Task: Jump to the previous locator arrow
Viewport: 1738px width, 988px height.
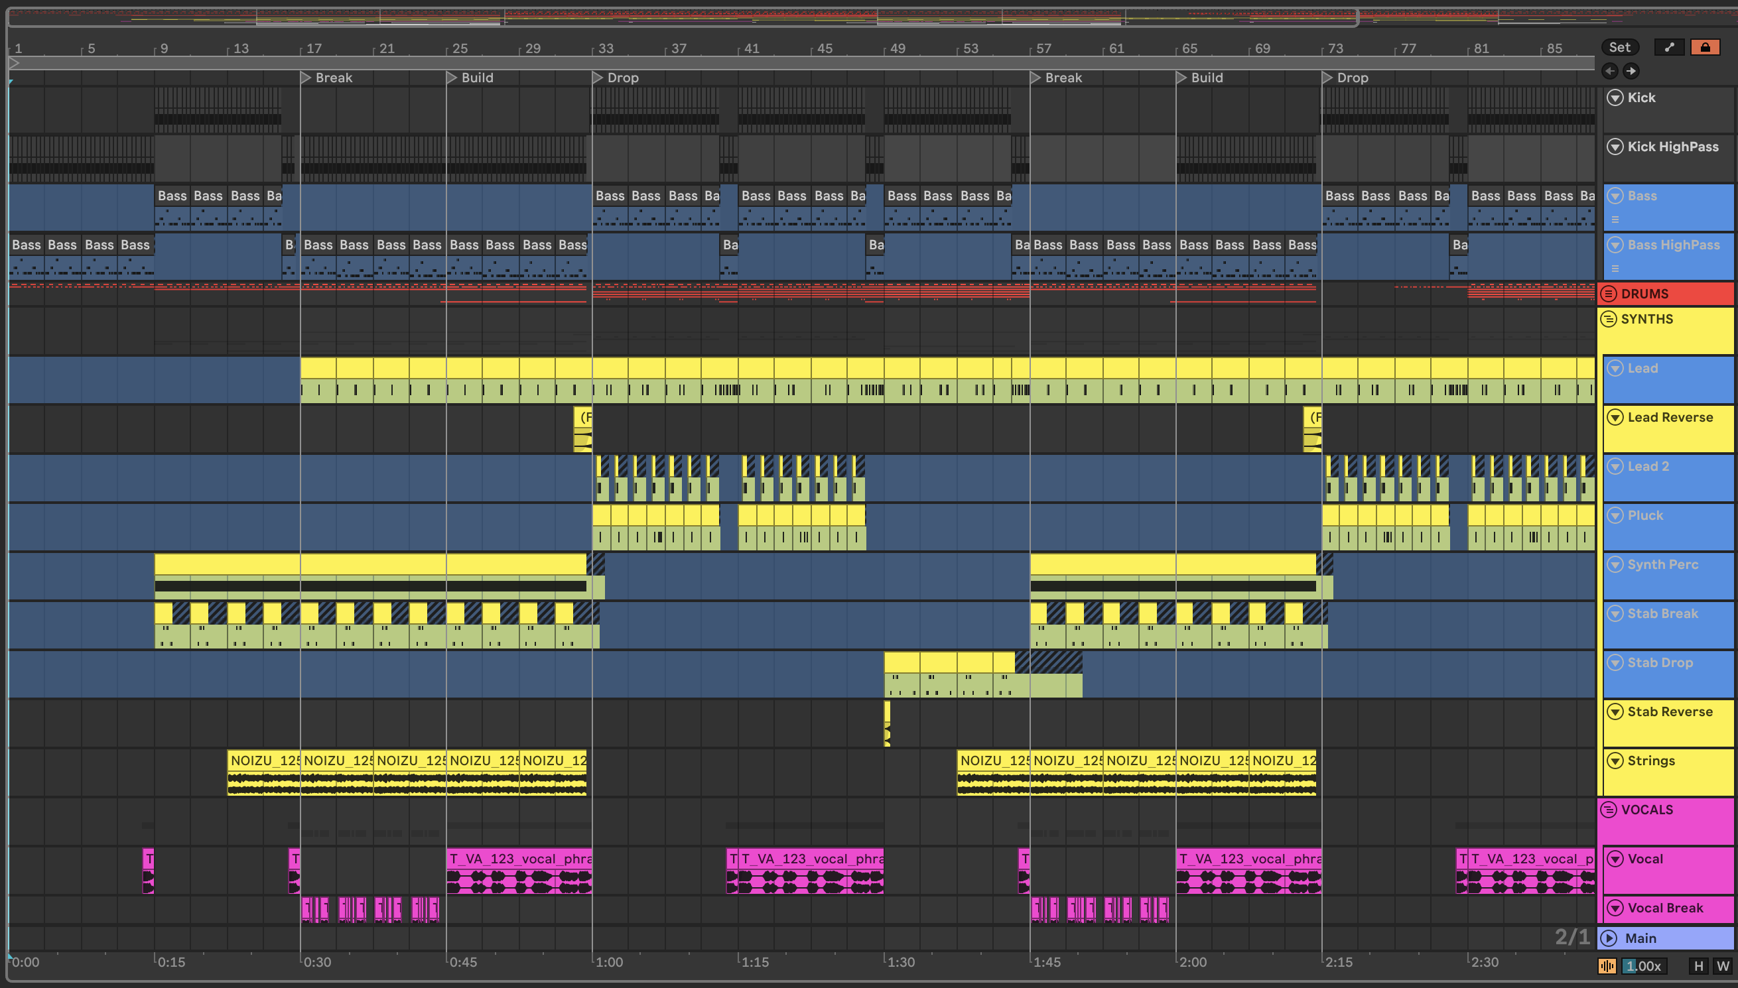Action: (x=1610, y=70)
